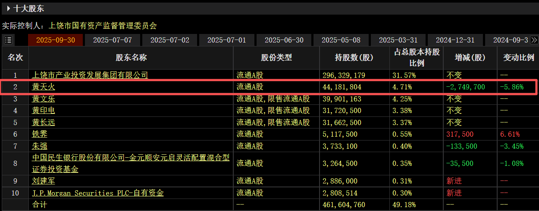
Task: Select the 2025-09-30 date tab
Action: (x=56, y=40)
